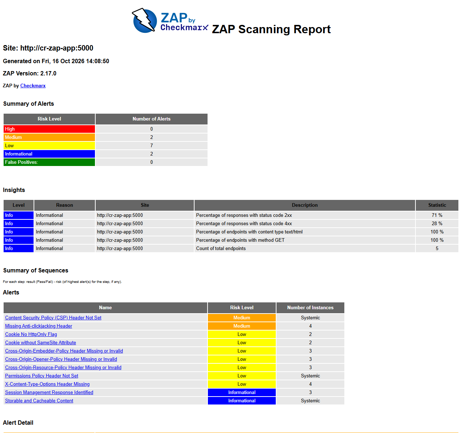462x433 pixels.
Task: Click Percentage of endpoints with method GET
Action: (240, 240)
